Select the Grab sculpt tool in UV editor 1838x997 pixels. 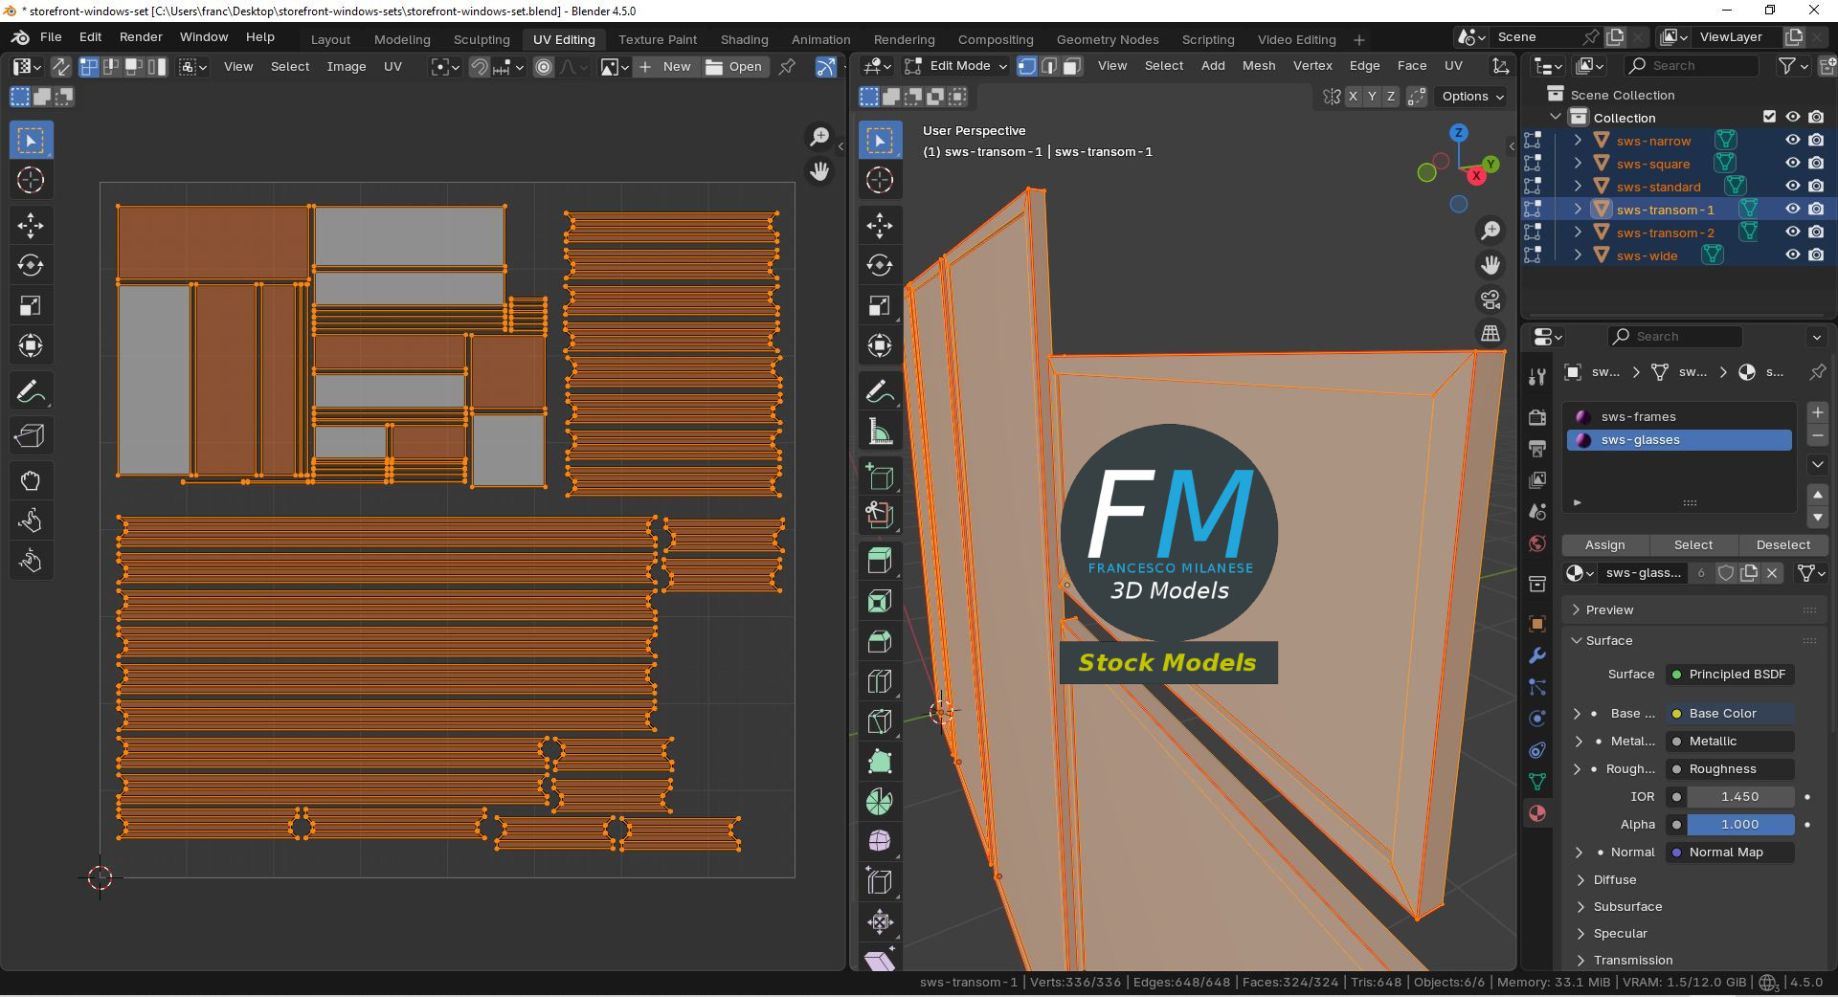tap(31, 480)
